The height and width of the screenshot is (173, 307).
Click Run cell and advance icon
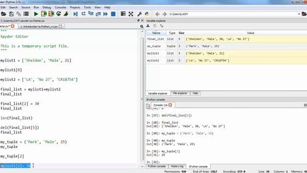51,14
